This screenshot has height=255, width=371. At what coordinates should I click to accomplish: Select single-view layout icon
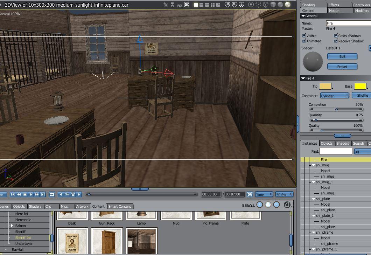click(196, 5)
